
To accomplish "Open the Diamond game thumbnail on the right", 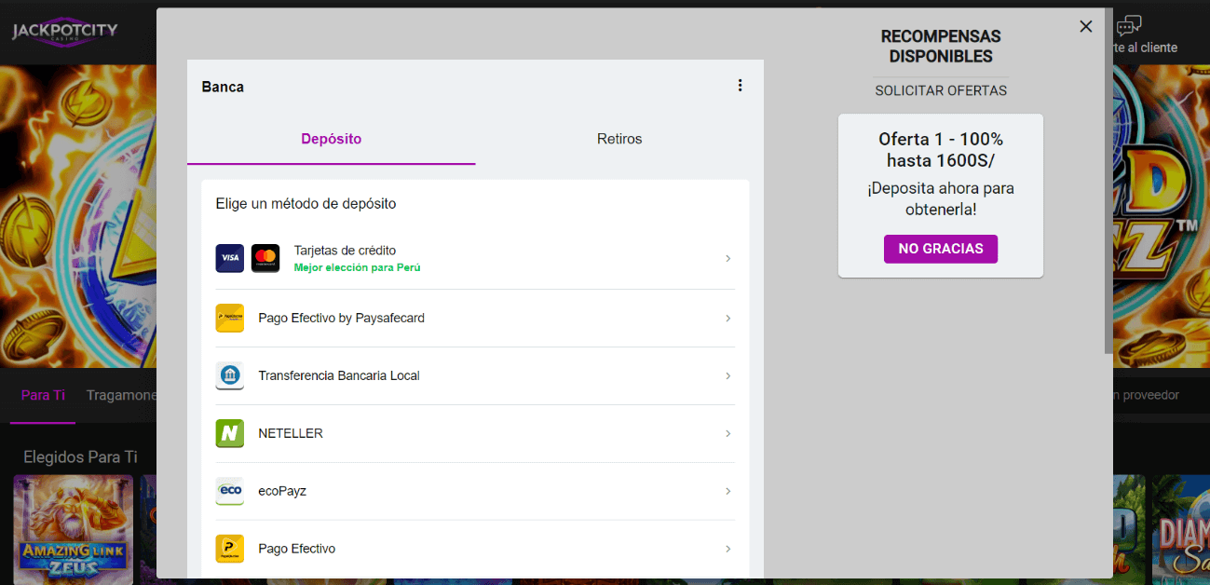I will click(1181, 530).
